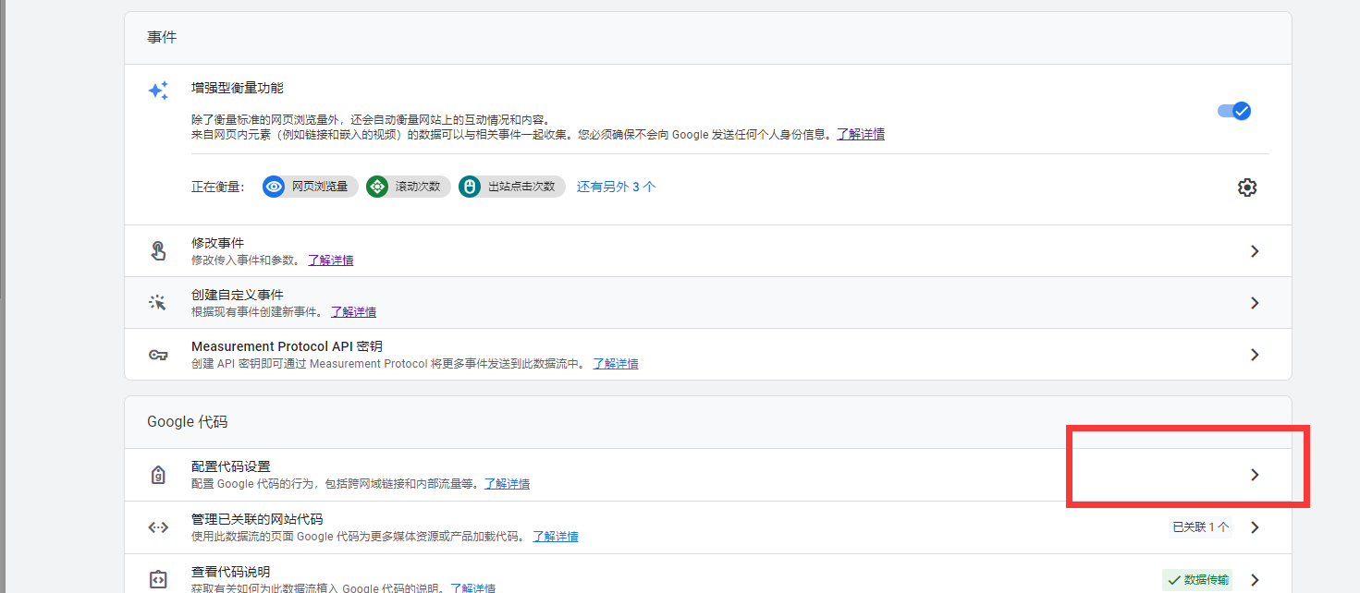The height and width of the screenshot is (593, 1360).
Task: Click the document icon next to 查看代码说明
Action: (x=158, y=578)
